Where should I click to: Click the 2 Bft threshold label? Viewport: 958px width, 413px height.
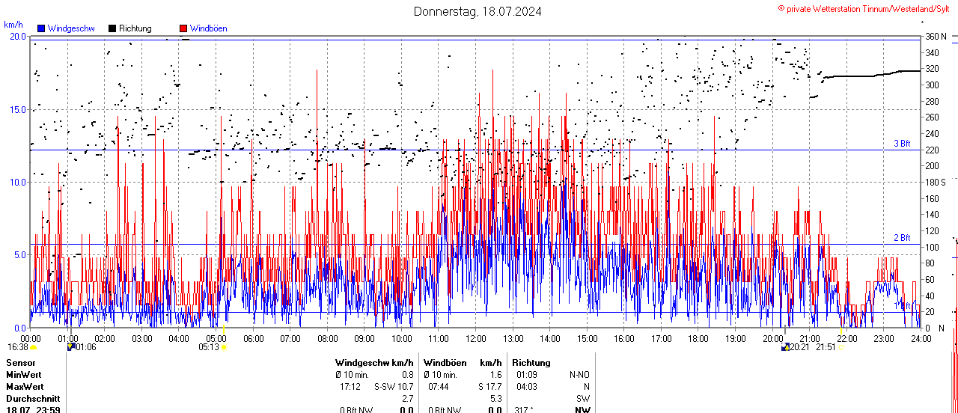tap(902, 238)
